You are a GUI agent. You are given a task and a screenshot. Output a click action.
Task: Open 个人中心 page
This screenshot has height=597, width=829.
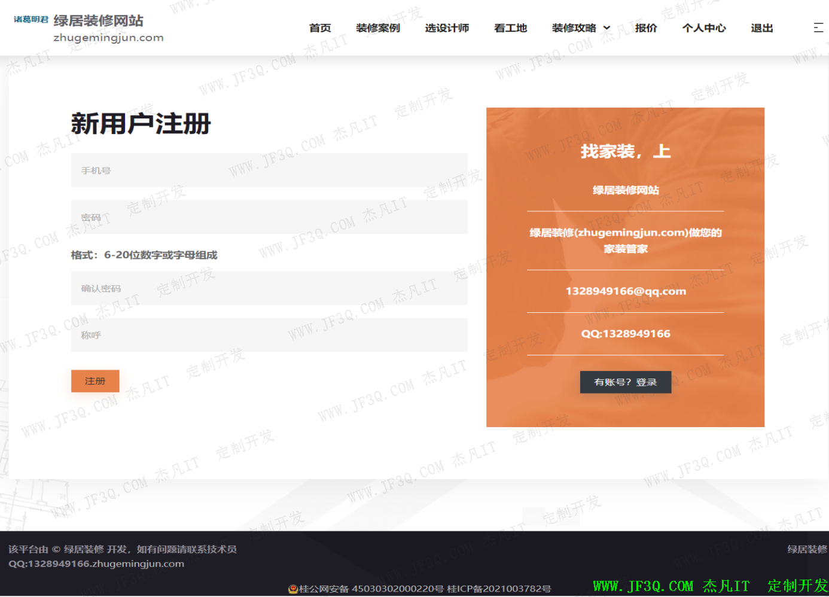point(703,28)
